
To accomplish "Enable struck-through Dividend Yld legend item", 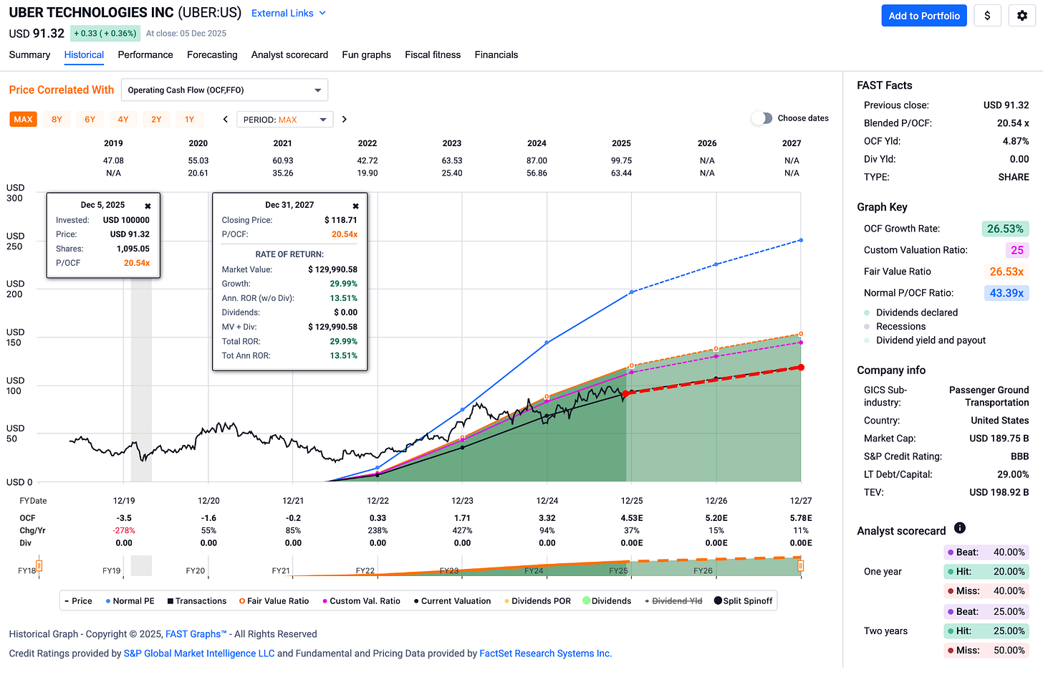I will coord(673,601).
